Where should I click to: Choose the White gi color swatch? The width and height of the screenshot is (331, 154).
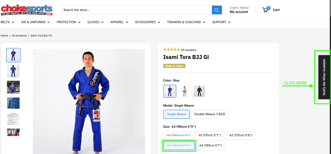(x=185, y=91)
